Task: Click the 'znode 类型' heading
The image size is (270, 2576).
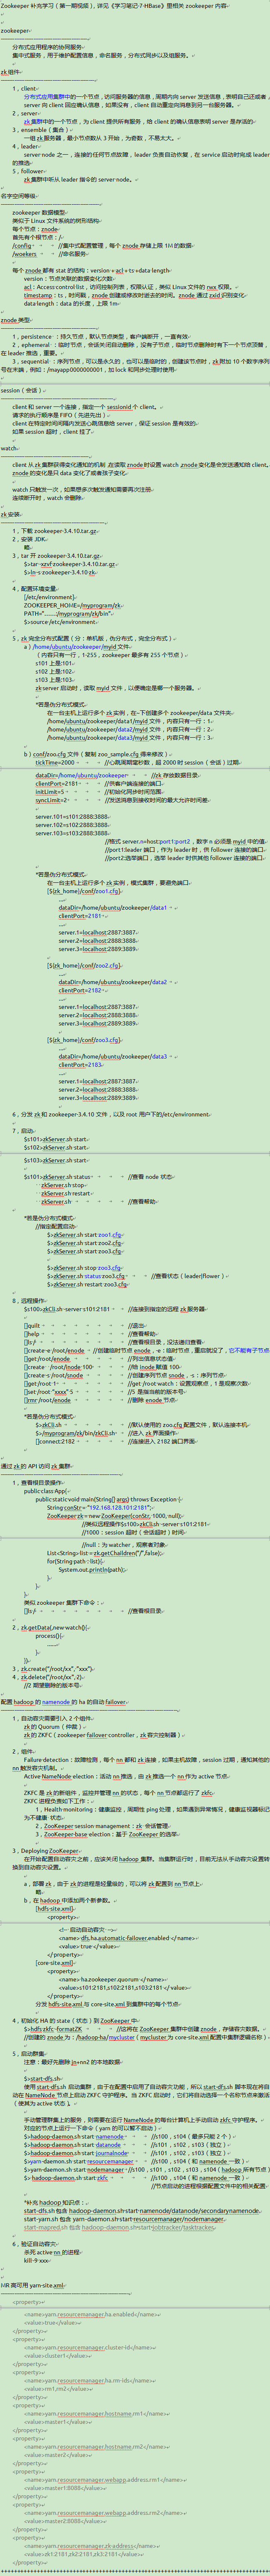Action: [16, 320]
